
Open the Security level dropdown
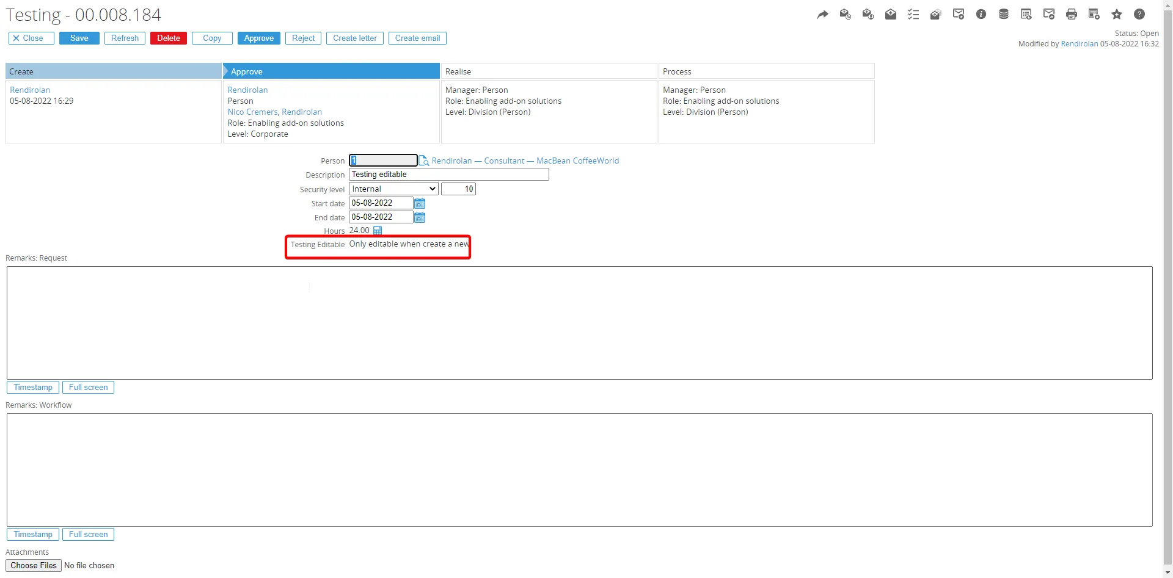pos(393,189)
